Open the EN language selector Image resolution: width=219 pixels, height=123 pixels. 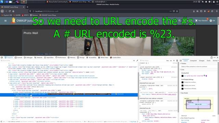(212, 20)
